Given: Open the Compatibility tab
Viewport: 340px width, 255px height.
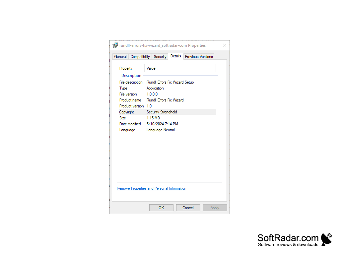Looking at the screenshot, I should point(140,57).
